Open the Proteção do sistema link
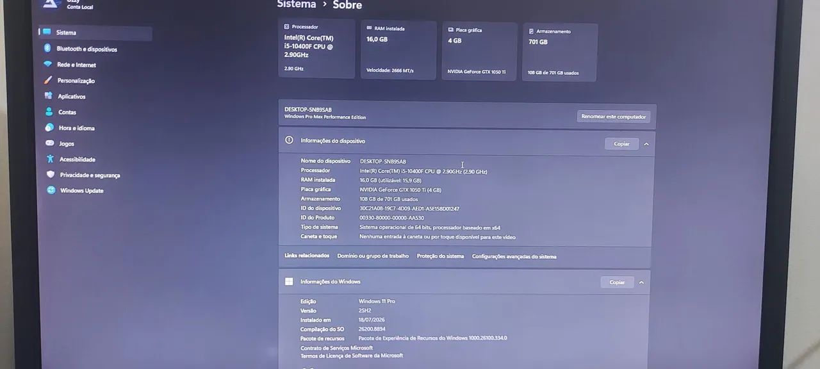820x369 pixels. coord(440,256)
